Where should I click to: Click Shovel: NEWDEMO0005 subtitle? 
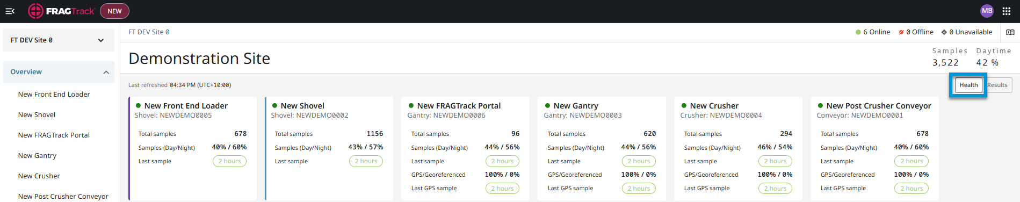point(173,116)
